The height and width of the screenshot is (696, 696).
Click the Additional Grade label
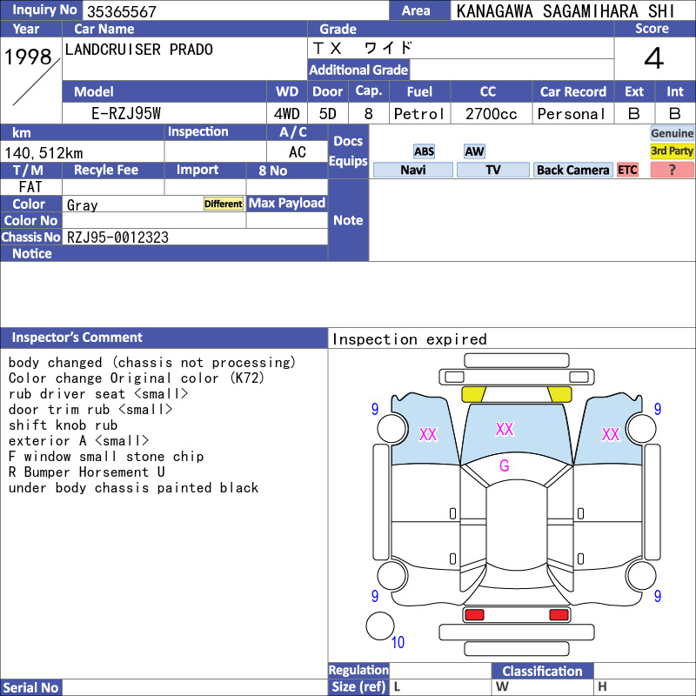point(358,70)
